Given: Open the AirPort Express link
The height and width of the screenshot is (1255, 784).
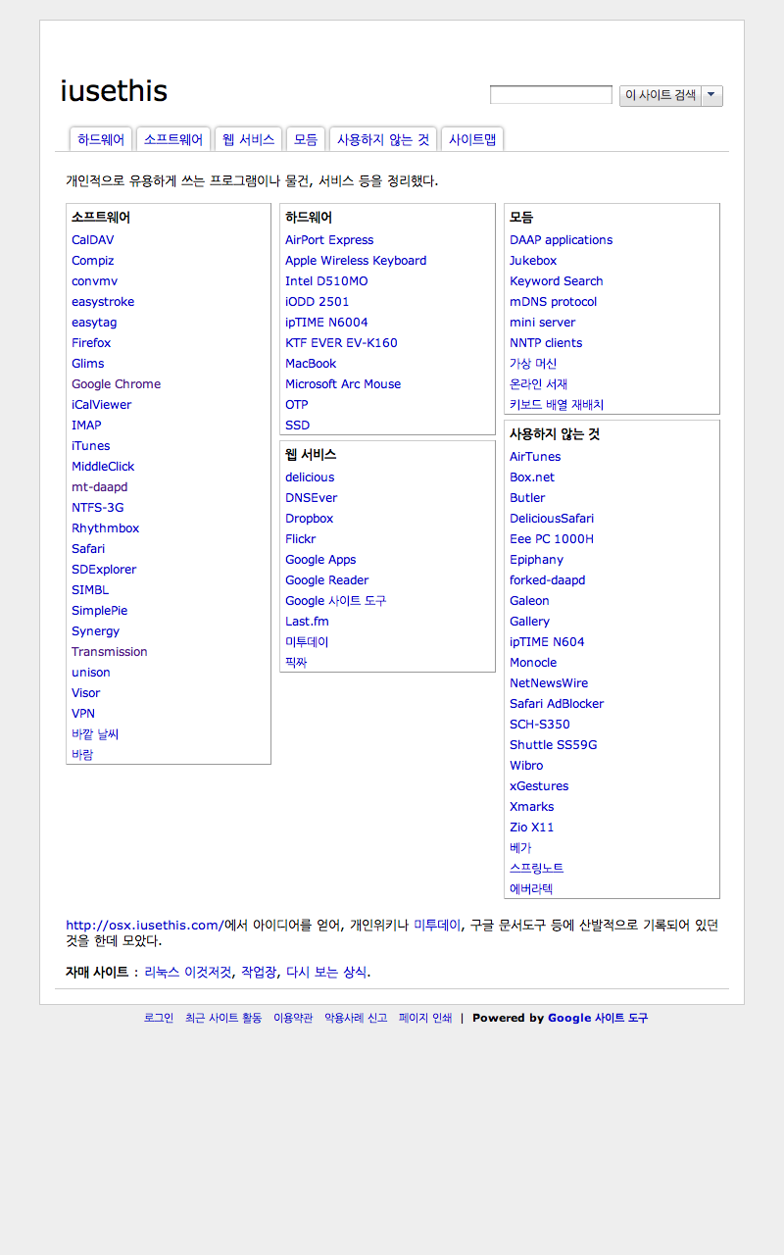Looking at the screenshot, I should (329, 240).
